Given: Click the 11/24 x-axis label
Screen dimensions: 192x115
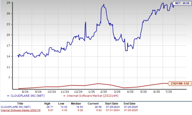Looking at the screenshot, I should click(65, 92).
